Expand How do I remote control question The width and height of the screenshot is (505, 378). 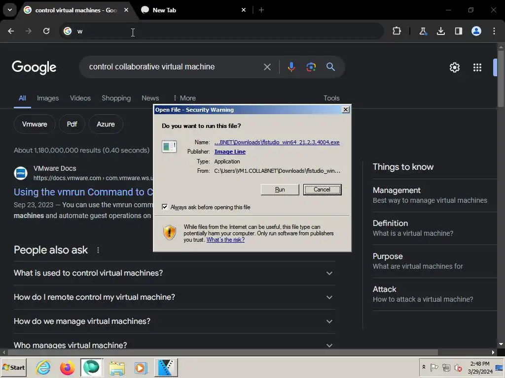coord(174,297)
